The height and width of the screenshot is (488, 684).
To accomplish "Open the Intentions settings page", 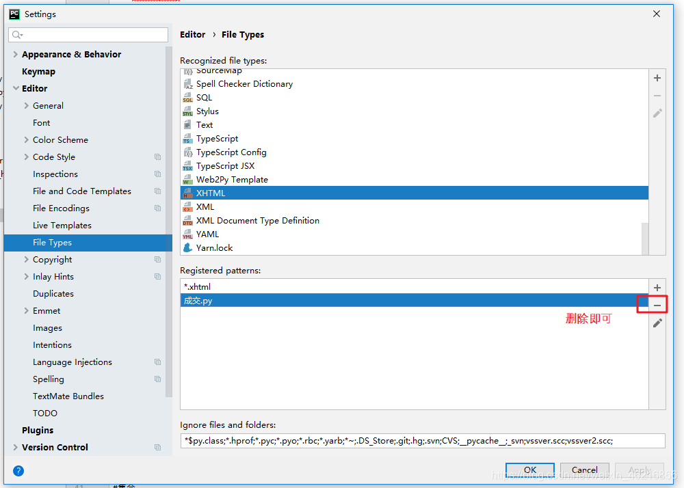I will pos(53,345).
